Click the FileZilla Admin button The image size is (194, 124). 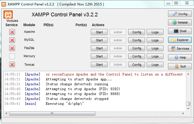118,48
